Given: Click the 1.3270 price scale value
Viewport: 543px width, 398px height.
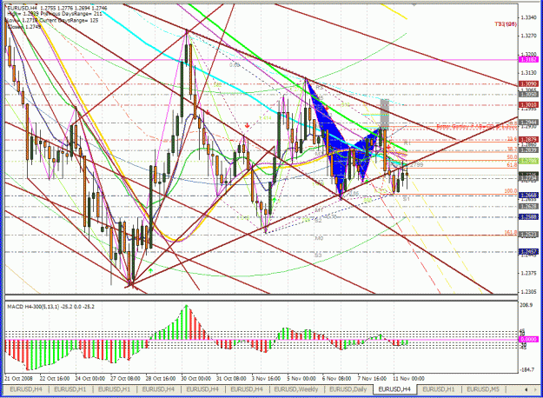Looking at the screenshot, I should (x=529, y=36).
